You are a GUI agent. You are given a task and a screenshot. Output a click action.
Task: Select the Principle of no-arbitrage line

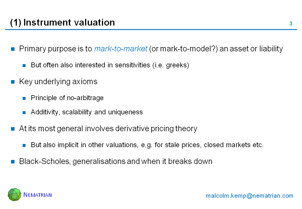pos(67,98)
